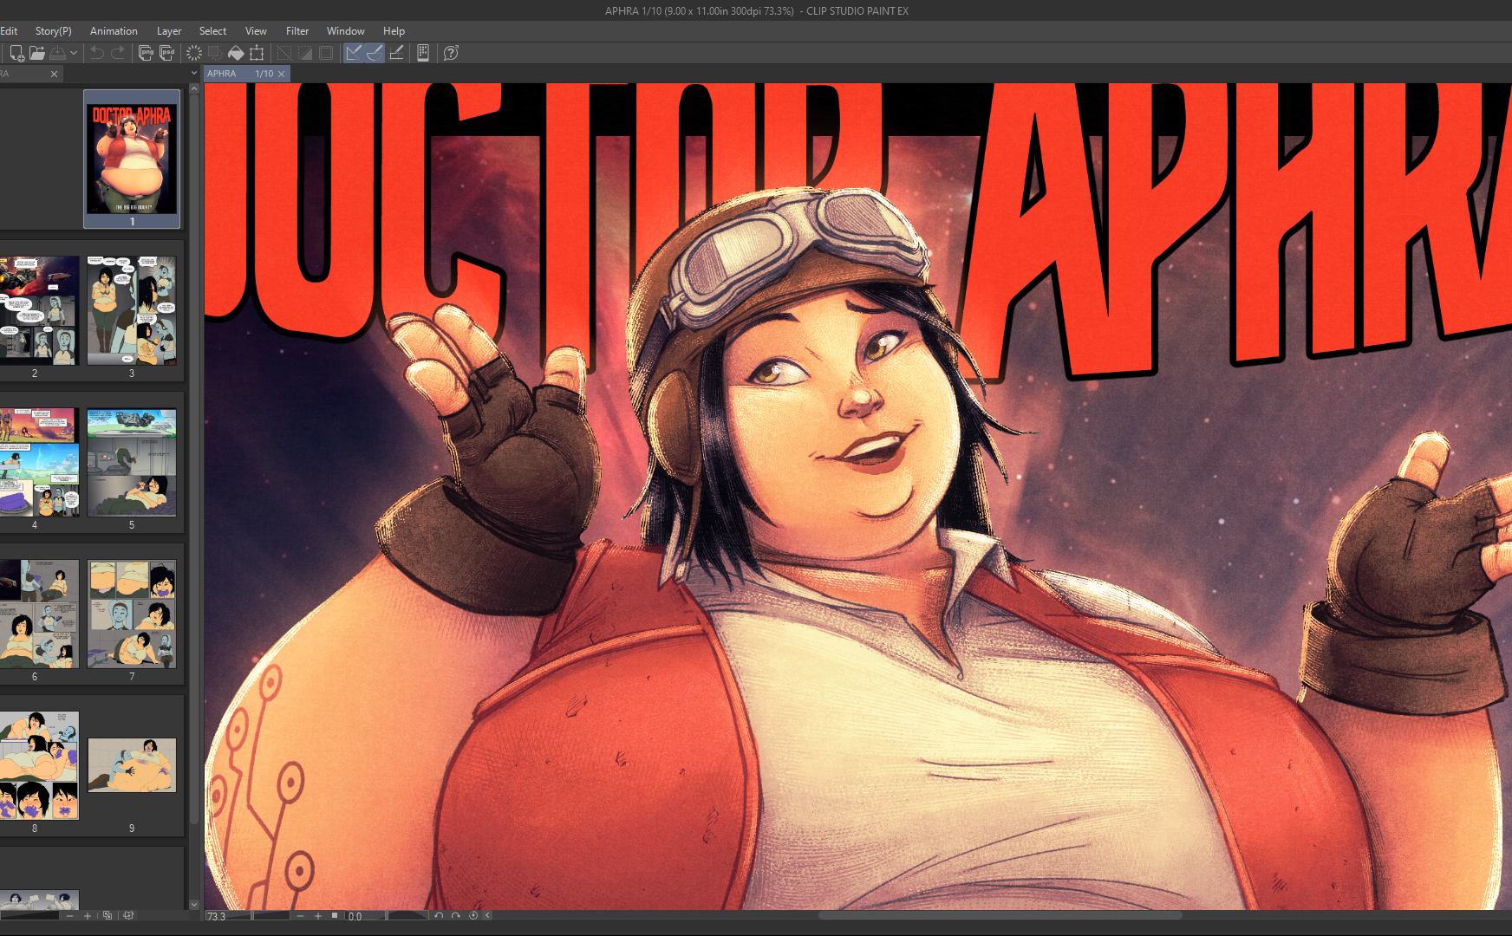The width and height of the screenshot is (1512, 936).
Task: Zoom in the page manager thumbnails
Action: coord(88,915)
